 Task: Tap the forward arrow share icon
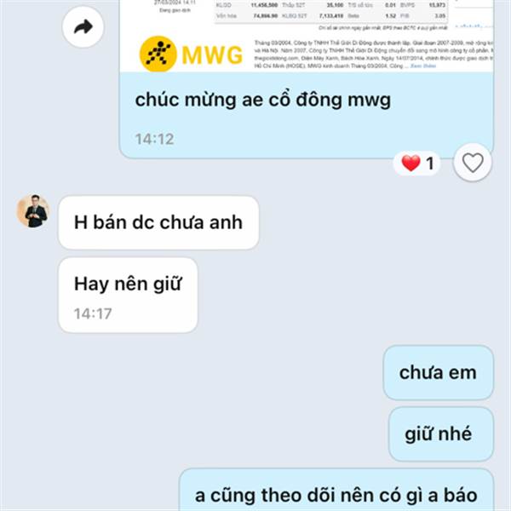click(83, 27)
